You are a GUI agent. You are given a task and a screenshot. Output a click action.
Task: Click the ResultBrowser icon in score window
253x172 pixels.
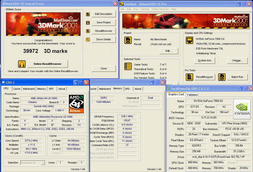(88, 31)
